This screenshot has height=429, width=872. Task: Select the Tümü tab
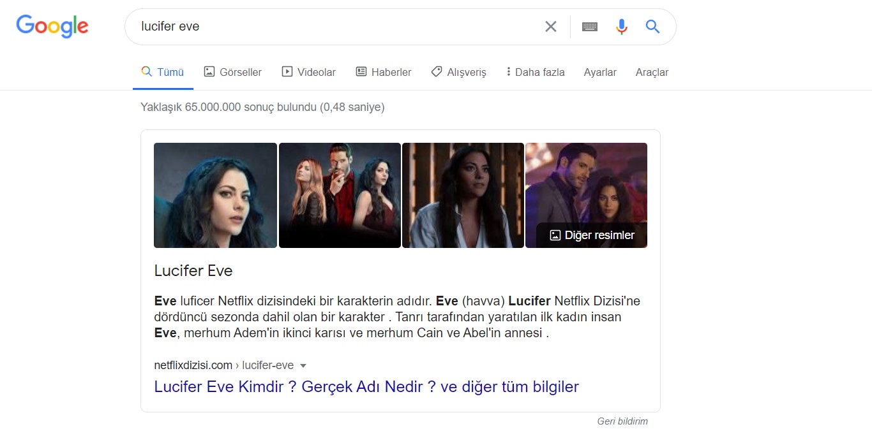pos(163,72)
